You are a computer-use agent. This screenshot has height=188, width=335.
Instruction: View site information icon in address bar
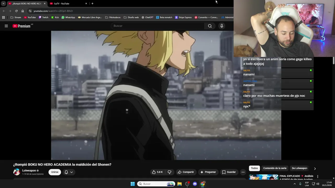pyautogui.click(x=30, y=11)
